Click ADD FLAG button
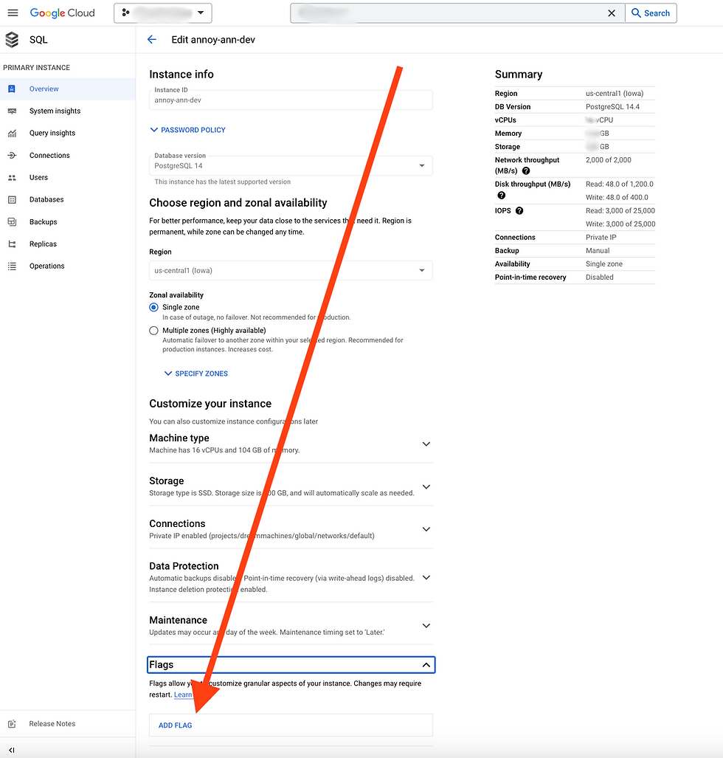The width and height of the screenshot is (723, 758). (176, 725)
